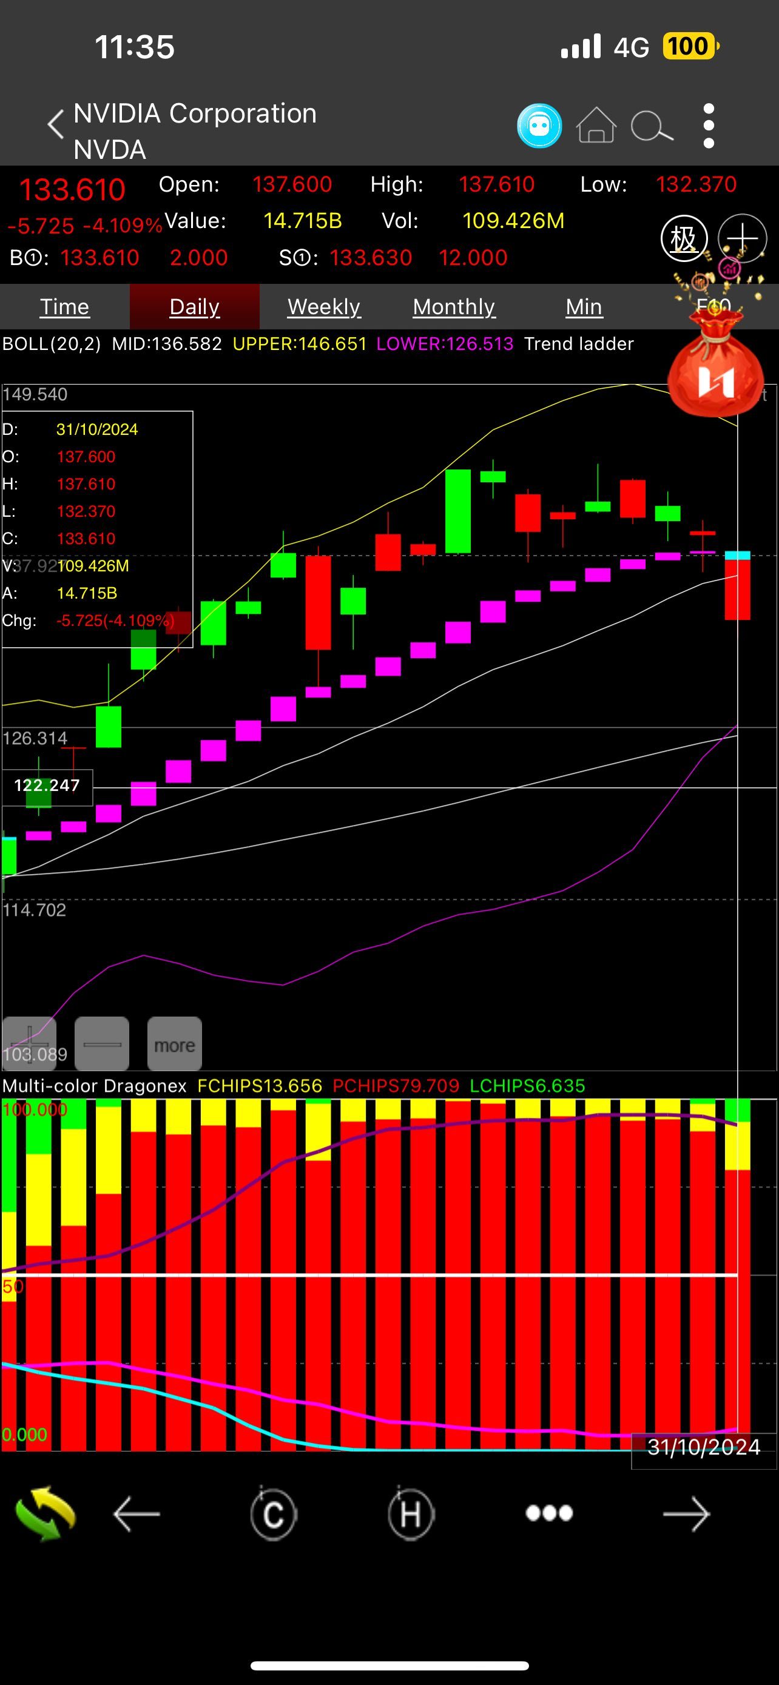Zoom out chart with minus button
Image resolution: width=779 pixels, height=1685 pixels.
coord(102,1044)
